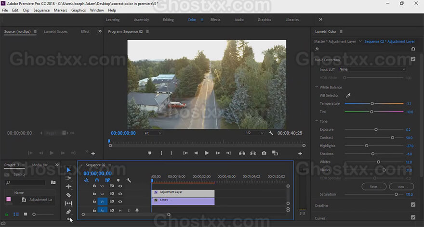The image size is (424, 227).
Task: Select the Razor tool
Action: coord(68,195)
